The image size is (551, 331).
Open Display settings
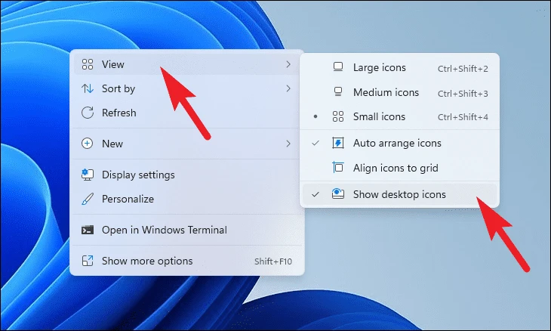click(x=187, y=175)
